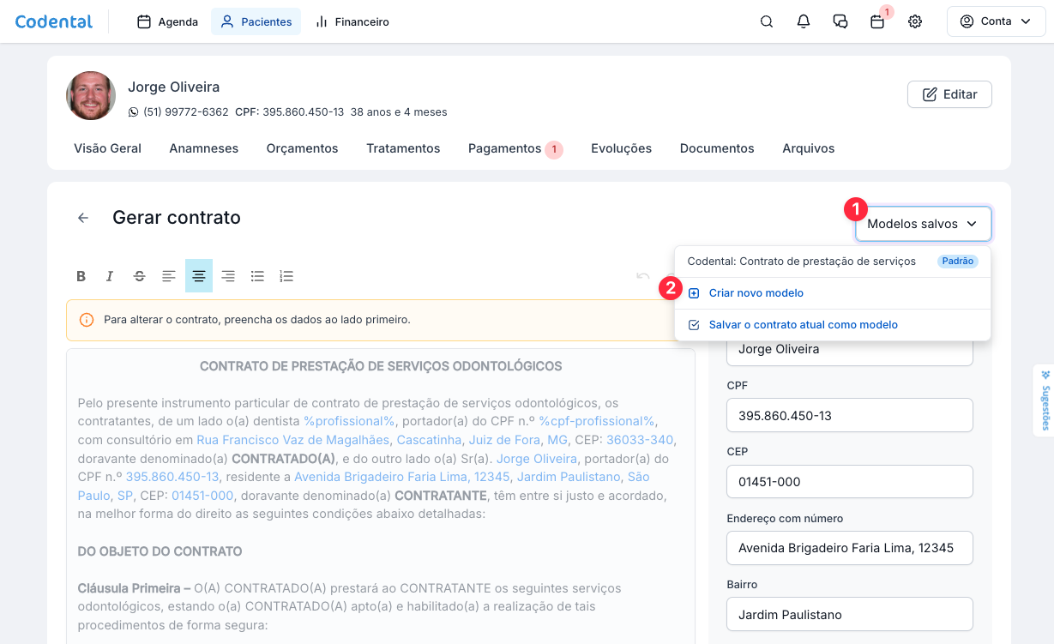Open settings gear icon
This screenshot has width=1054, height=644.
pos(915,21)
